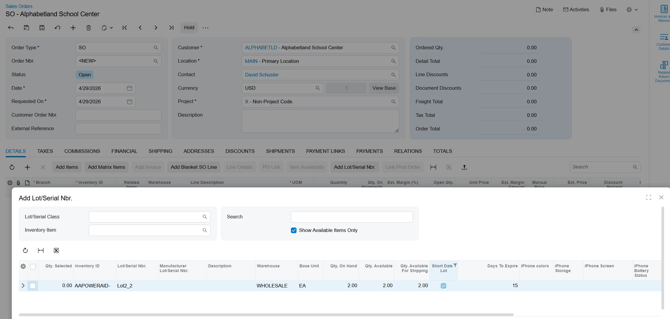Uncheck Show Available Items Only

coord(294,230)
